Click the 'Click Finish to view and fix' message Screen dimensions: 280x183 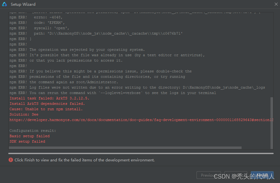click(85, 160)
